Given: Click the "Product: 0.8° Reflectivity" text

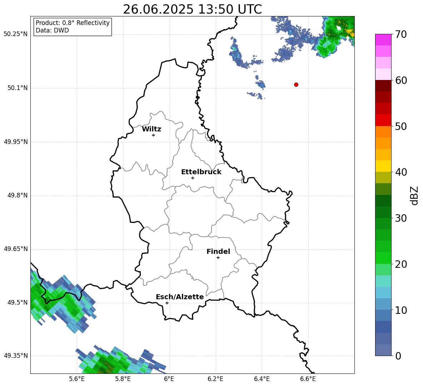Looking at the screenshot, I should click(x=73, y=23).
